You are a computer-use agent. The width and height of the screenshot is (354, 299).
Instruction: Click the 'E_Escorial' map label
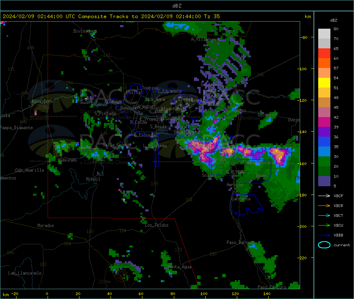146,135
